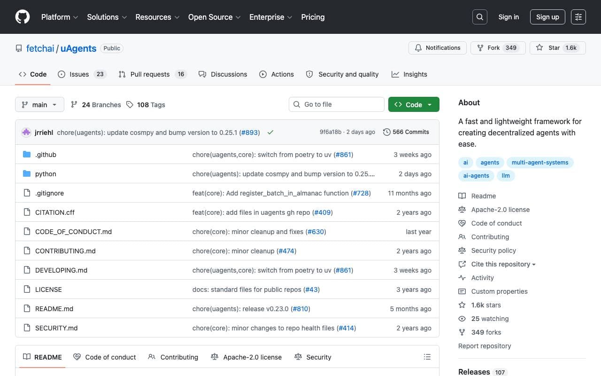Expand the Resources menu

158,17
